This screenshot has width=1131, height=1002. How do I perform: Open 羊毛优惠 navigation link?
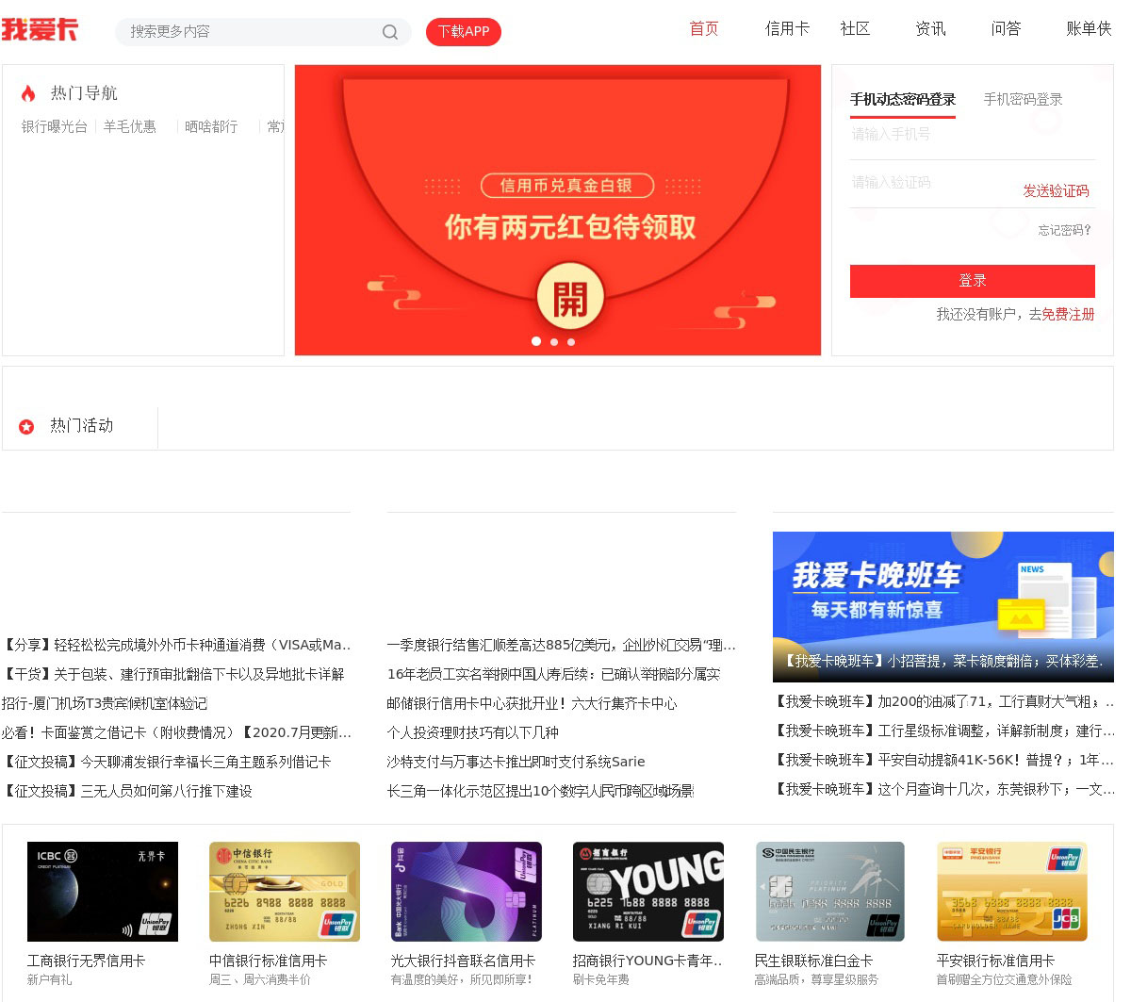(130, 127)
